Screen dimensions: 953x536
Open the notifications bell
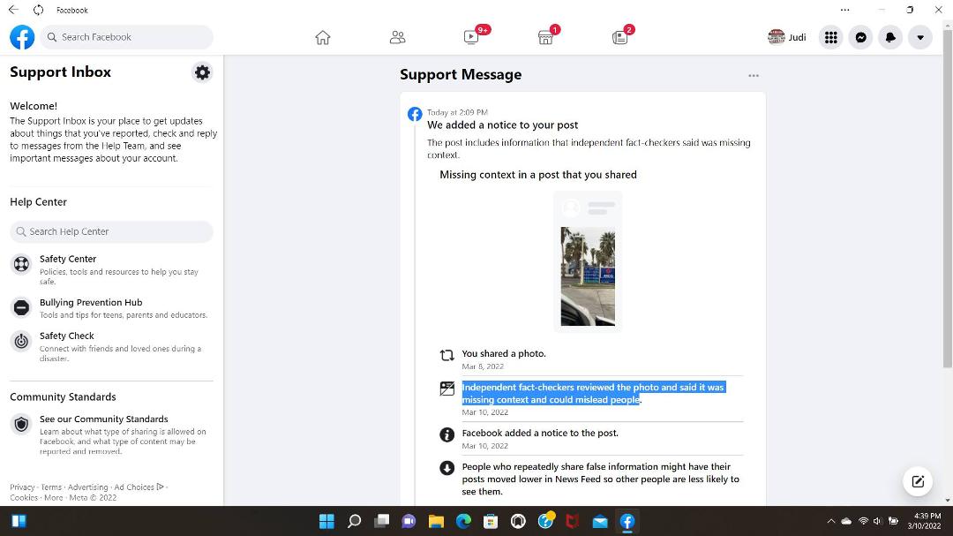click(890, 37)
